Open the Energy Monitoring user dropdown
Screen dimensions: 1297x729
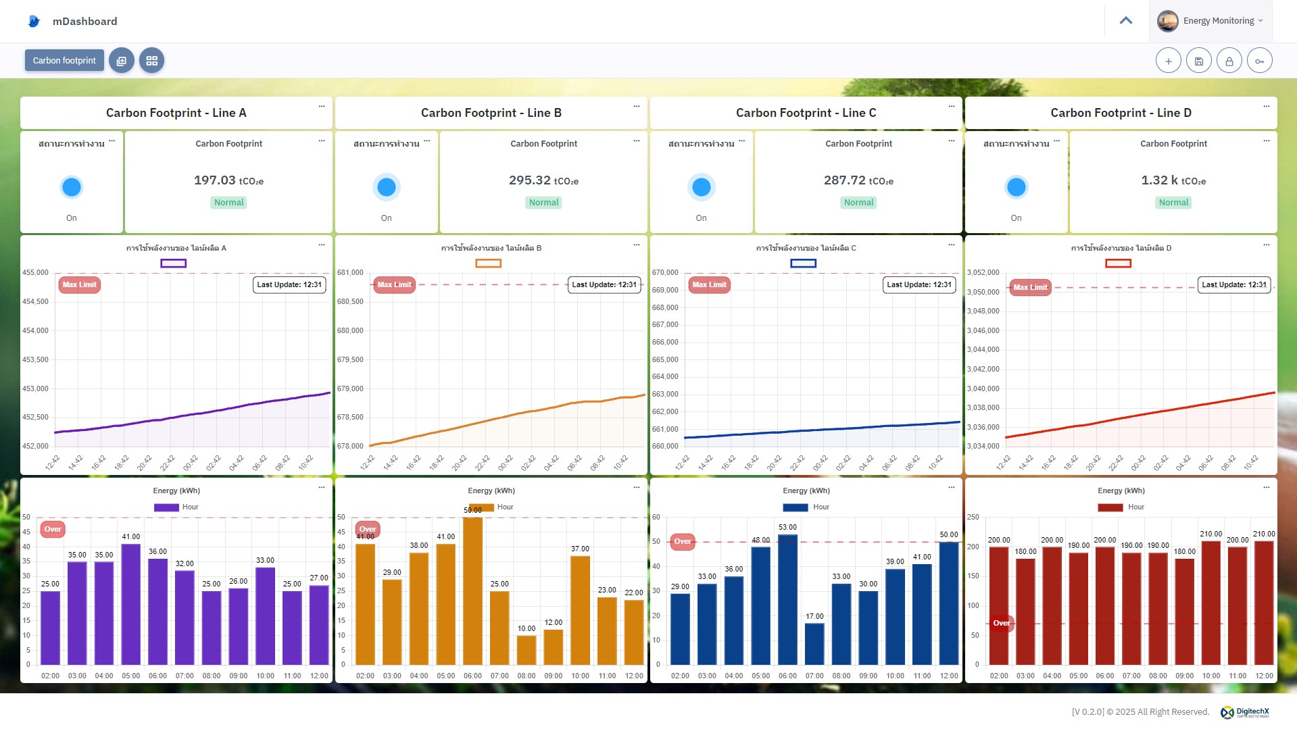click(1210, 21)
